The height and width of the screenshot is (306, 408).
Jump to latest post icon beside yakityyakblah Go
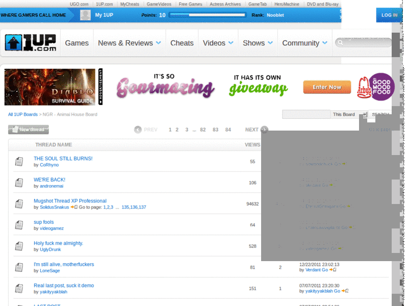tap(345, 291)
